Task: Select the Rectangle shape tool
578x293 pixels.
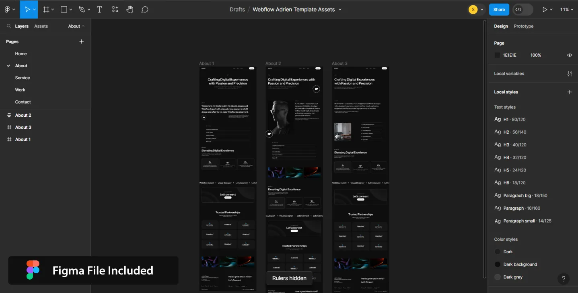Action: pos(64,9)
